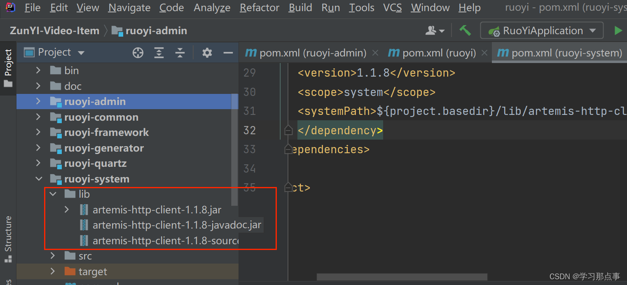627x285 pixels.
Task: Open the user account dropdown icon
Action: pos(435,30)
